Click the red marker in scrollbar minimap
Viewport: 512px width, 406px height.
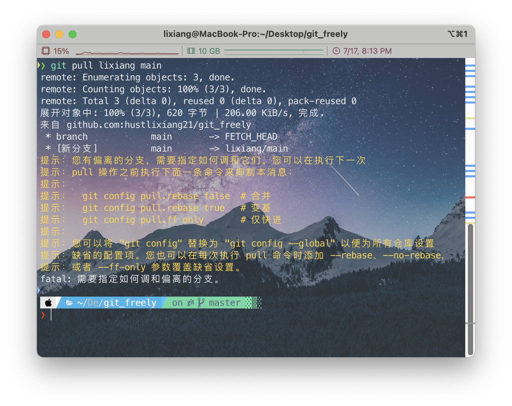(470, 197)
